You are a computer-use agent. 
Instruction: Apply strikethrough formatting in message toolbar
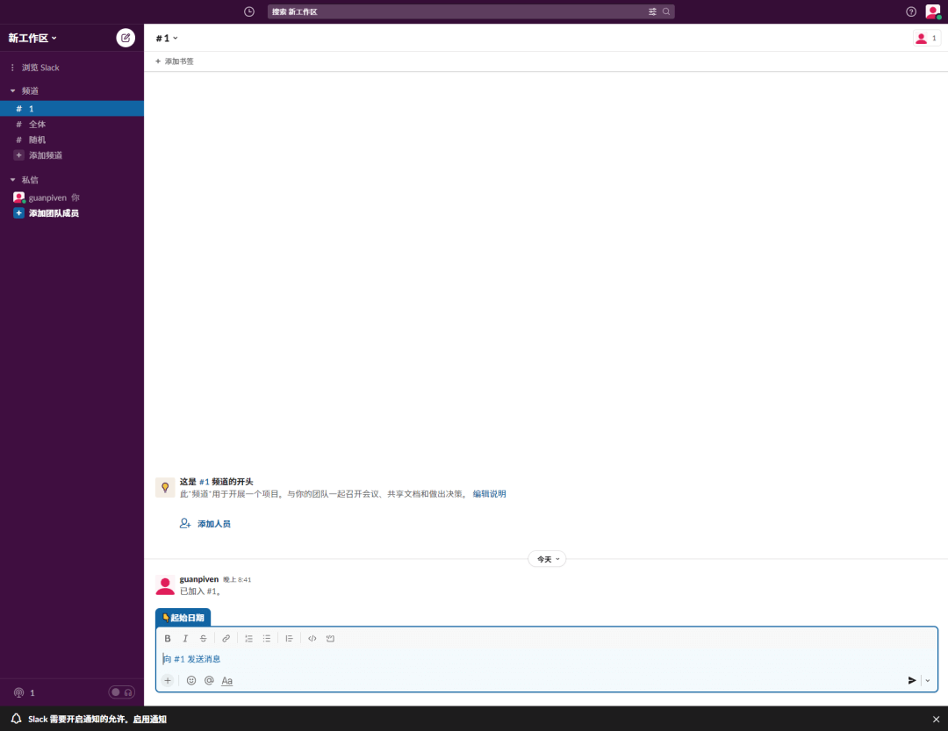[x=203, y=639]
